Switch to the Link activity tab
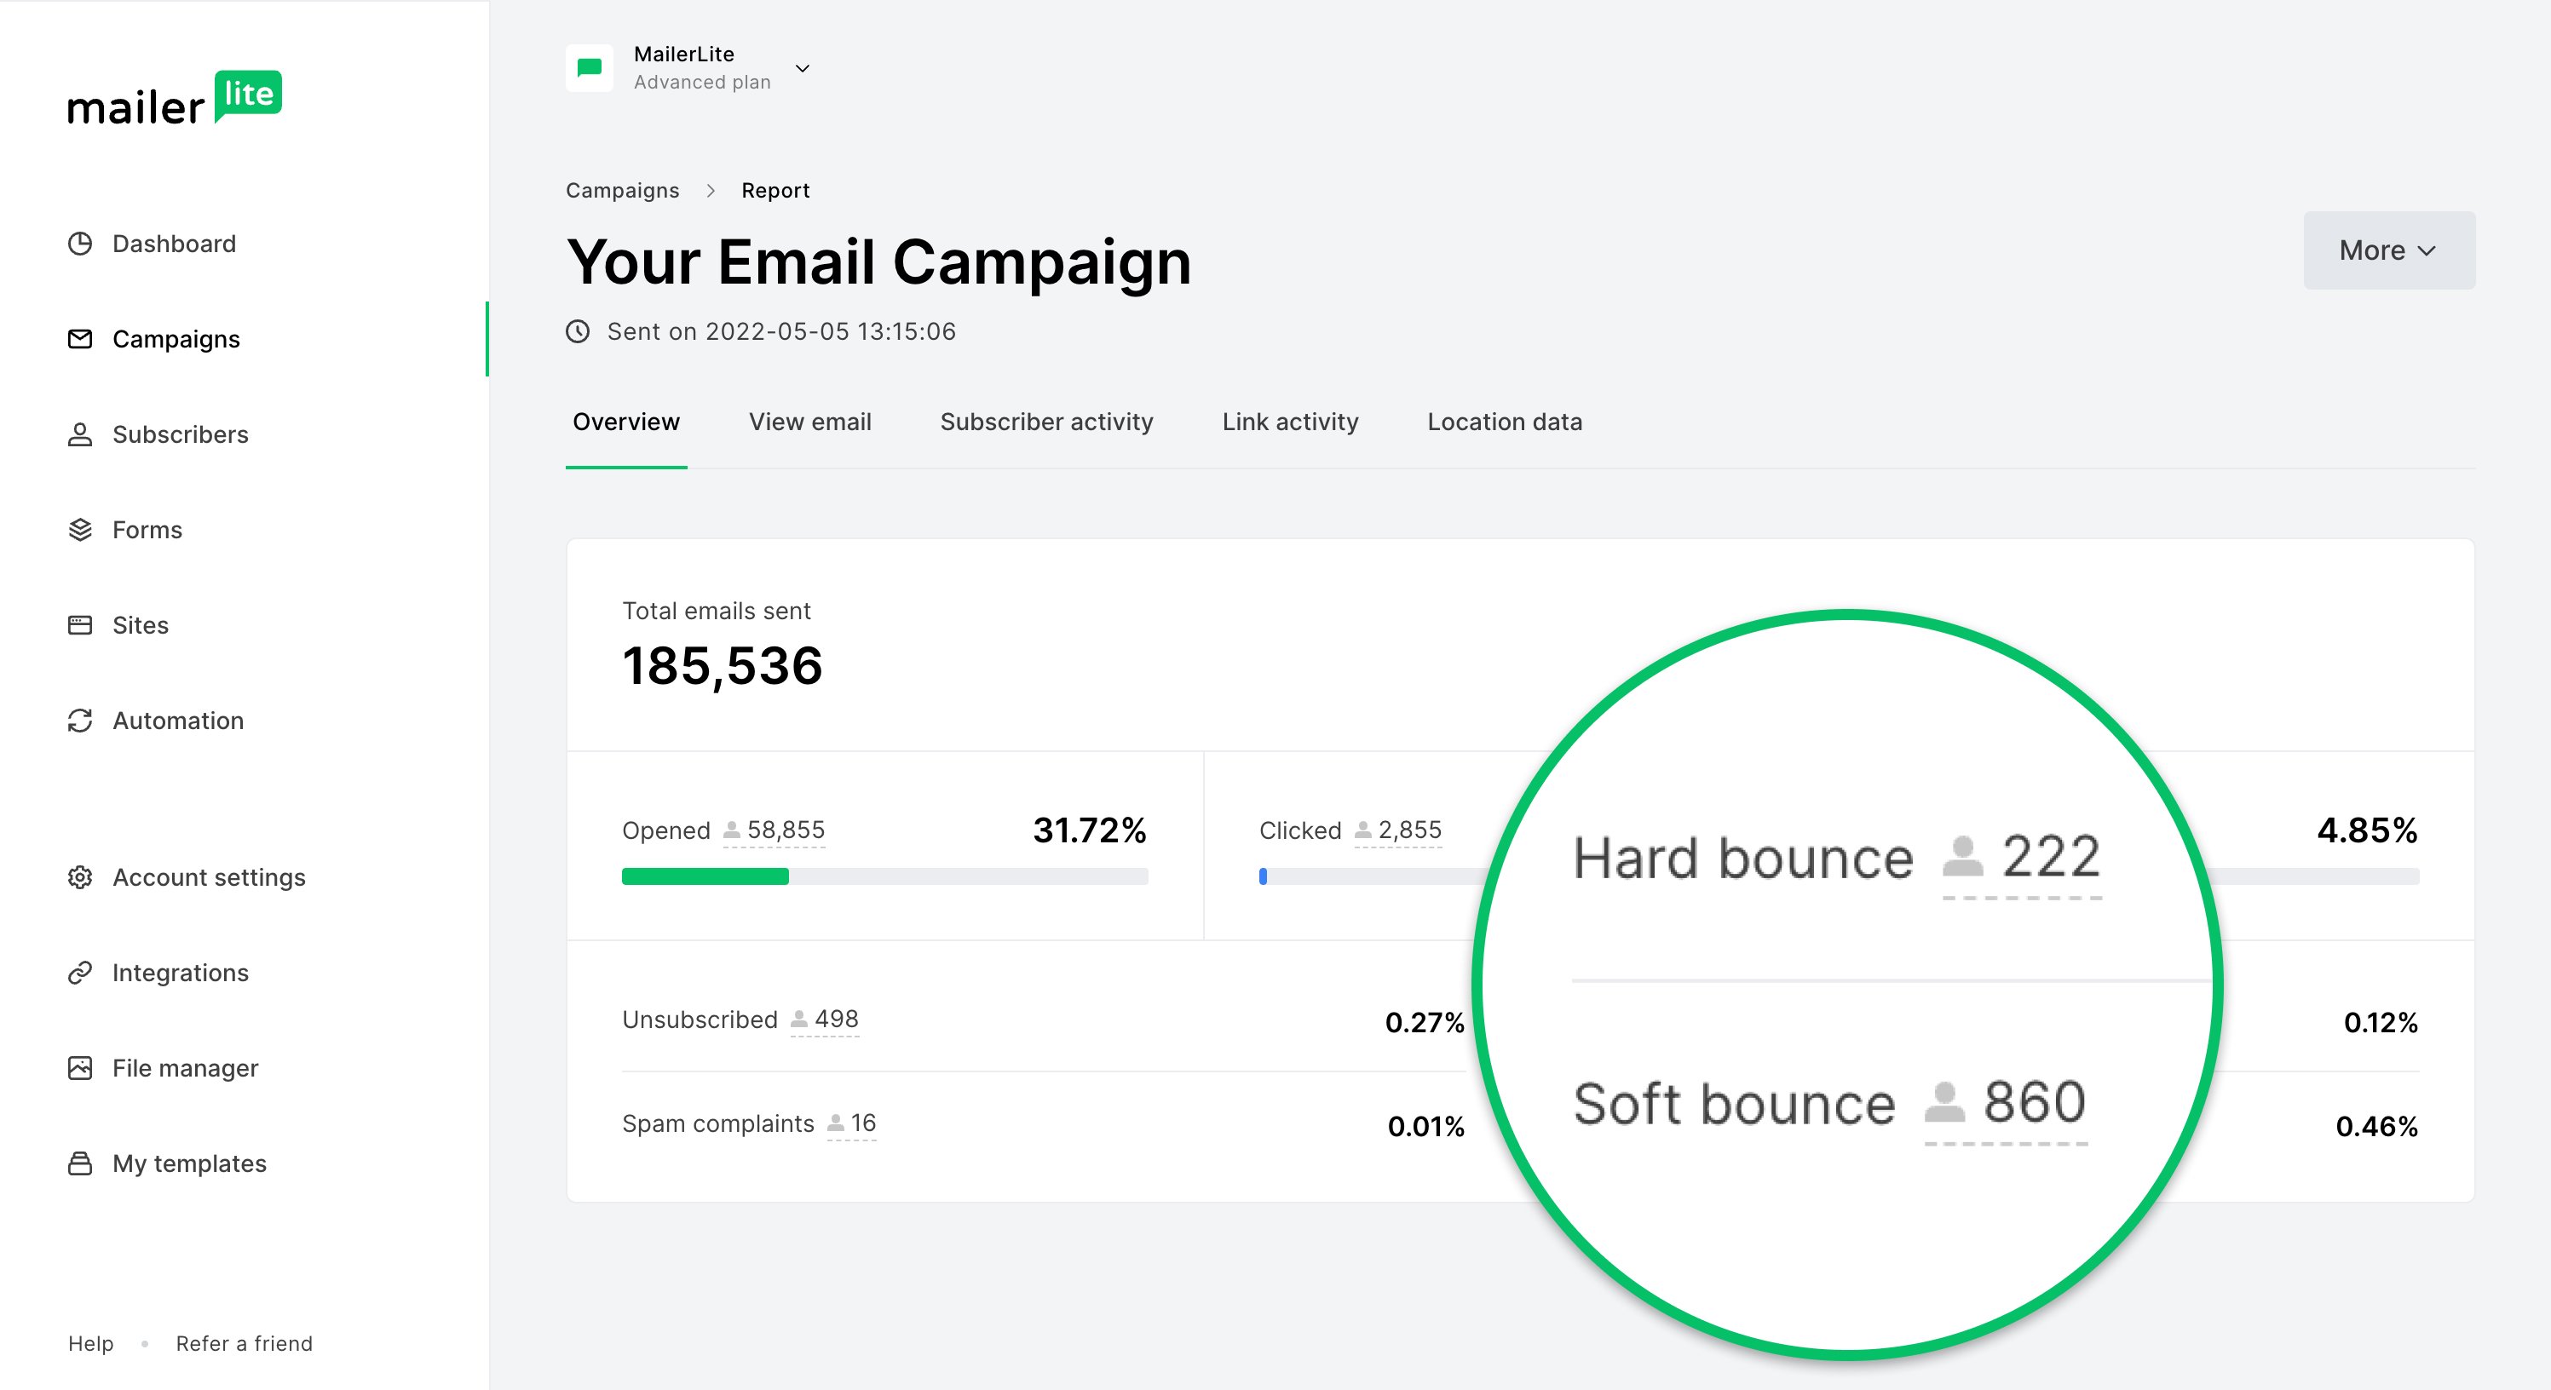 pos(1289,421)
